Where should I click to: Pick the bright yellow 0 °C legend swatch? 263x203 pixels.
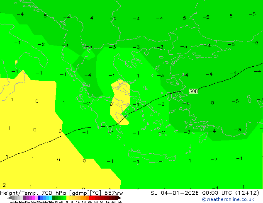point(68,198)
